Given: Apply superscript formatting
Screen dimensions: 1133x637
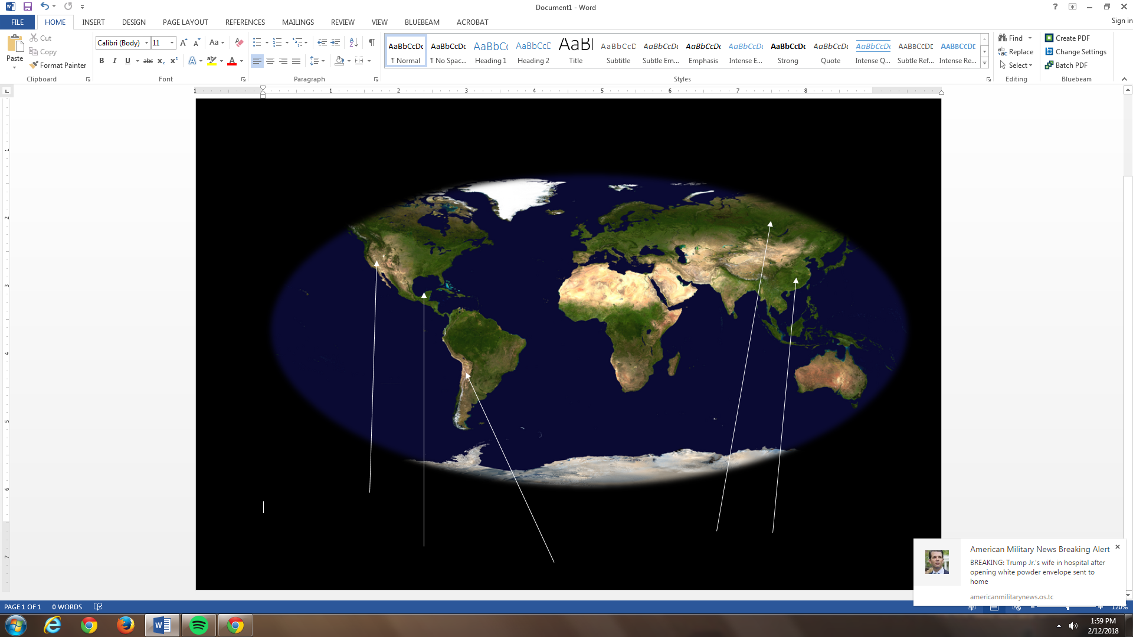Looking at the screenshot, I should click(x=174, y=61).
